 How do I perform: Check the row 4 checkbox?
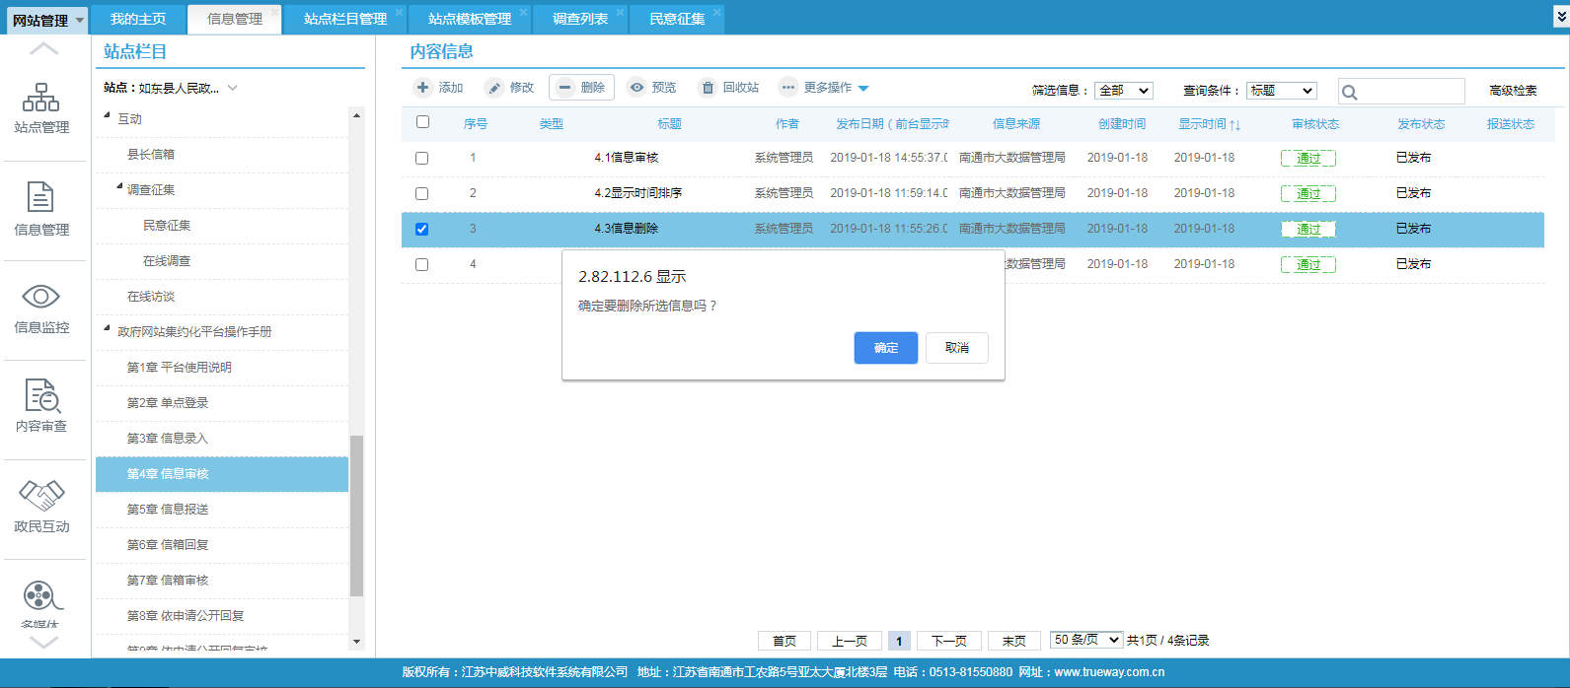(421, 265)
